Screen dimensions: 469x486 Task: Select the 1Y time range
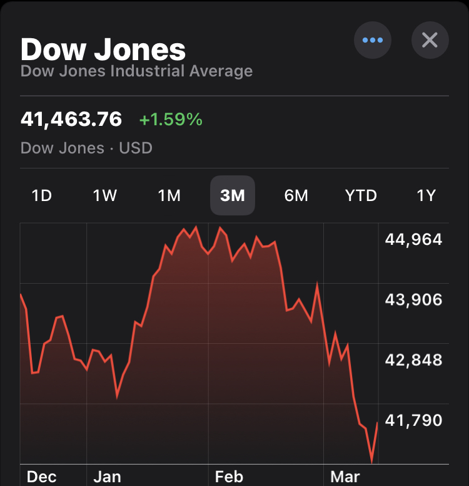426,195
